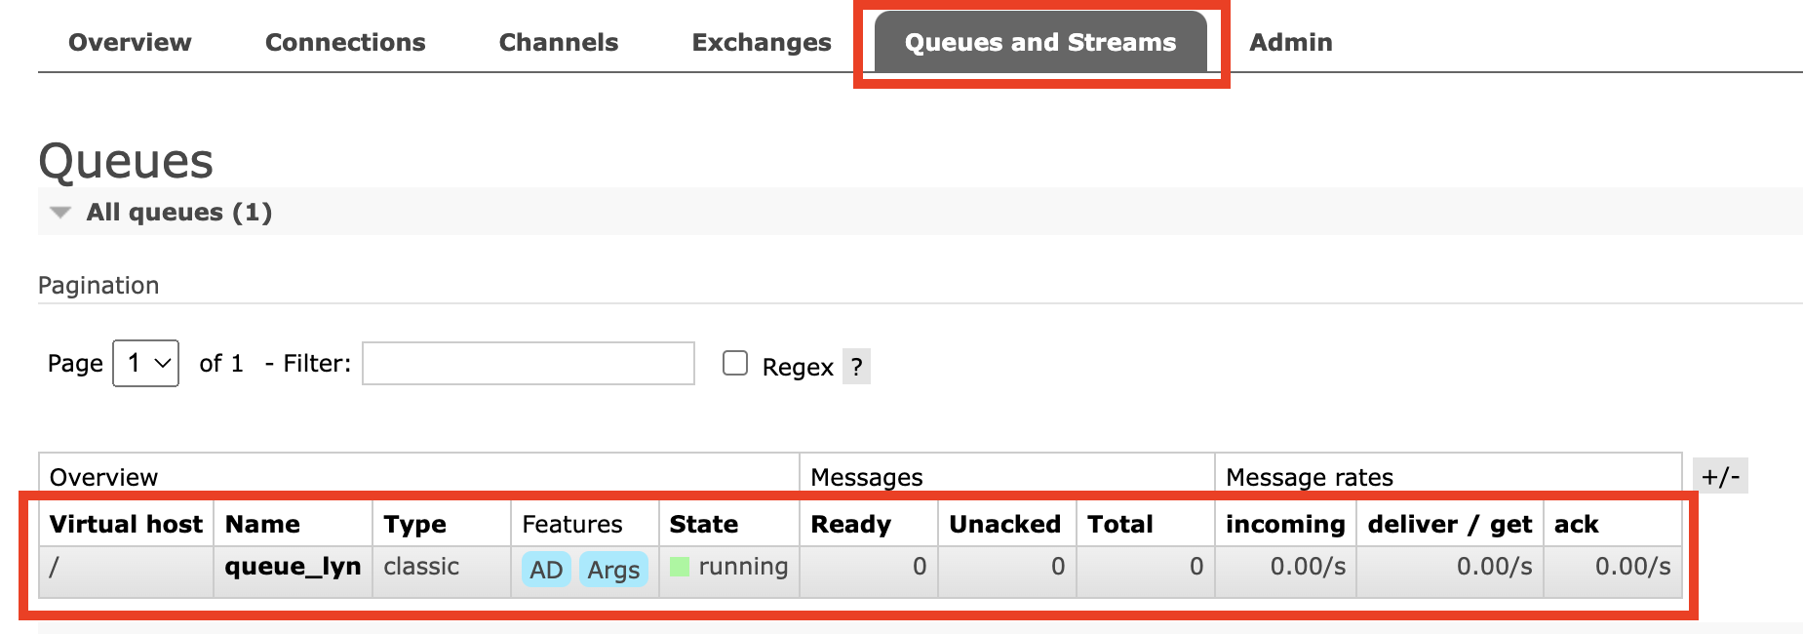Screen dimensions: 1803x634
Task: Open the Overview tab
Action: [x=130, y=42]
